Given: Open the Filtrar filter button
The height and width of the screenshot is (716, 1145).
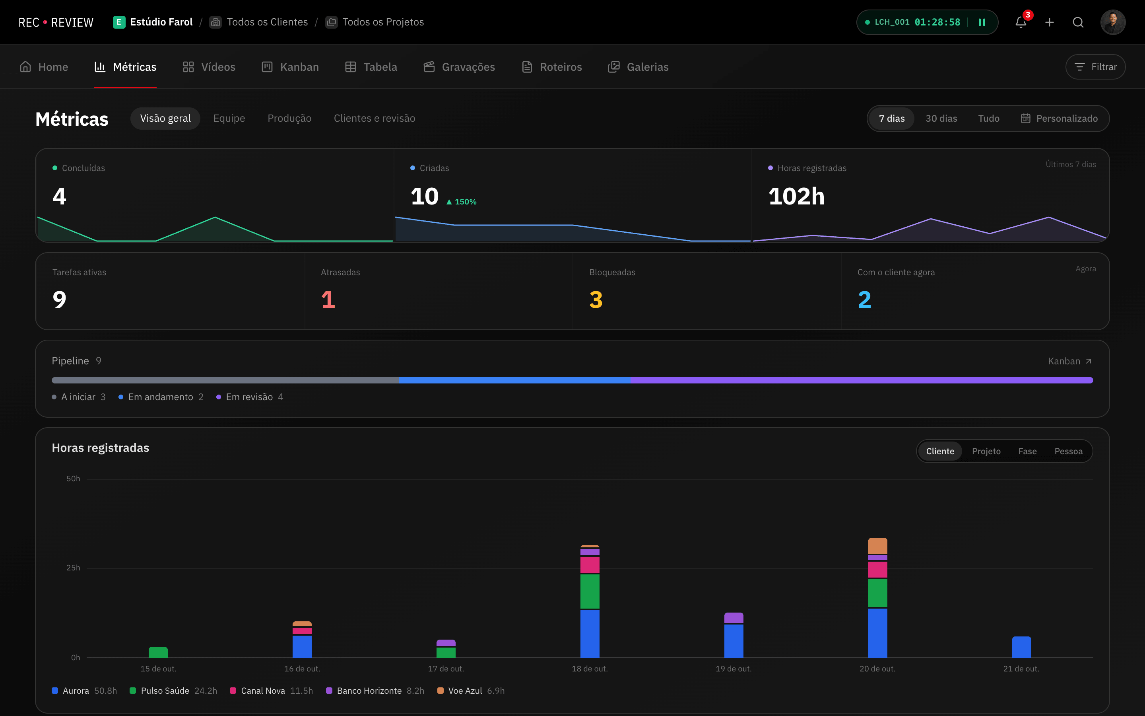Looking at the screenshot, I should [x=1095, y=67].
